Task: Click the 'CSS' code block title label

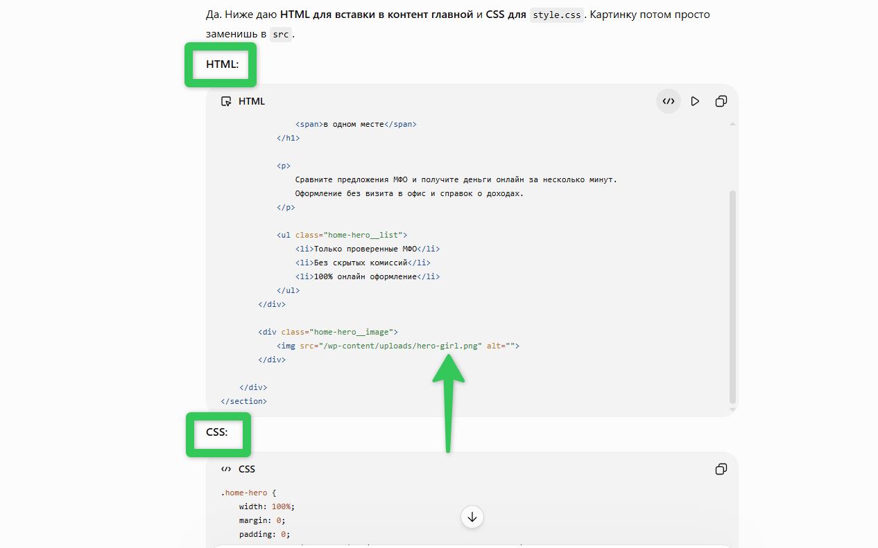Action: pyautogui.click(x=247, y=469)
